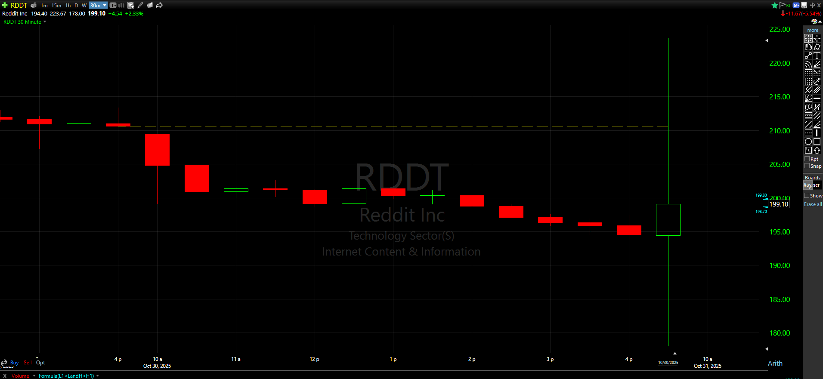Enable the Snap checkbox
823x379 pixels.
[808, 166]
